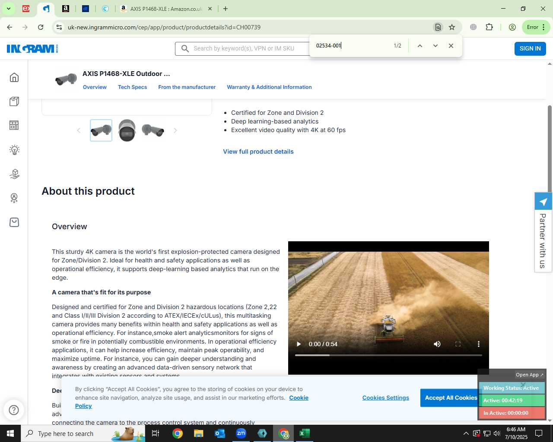Screen dimensions: 553x442
Task: Open Cookies Settings link
Action: tap(386, 398)
